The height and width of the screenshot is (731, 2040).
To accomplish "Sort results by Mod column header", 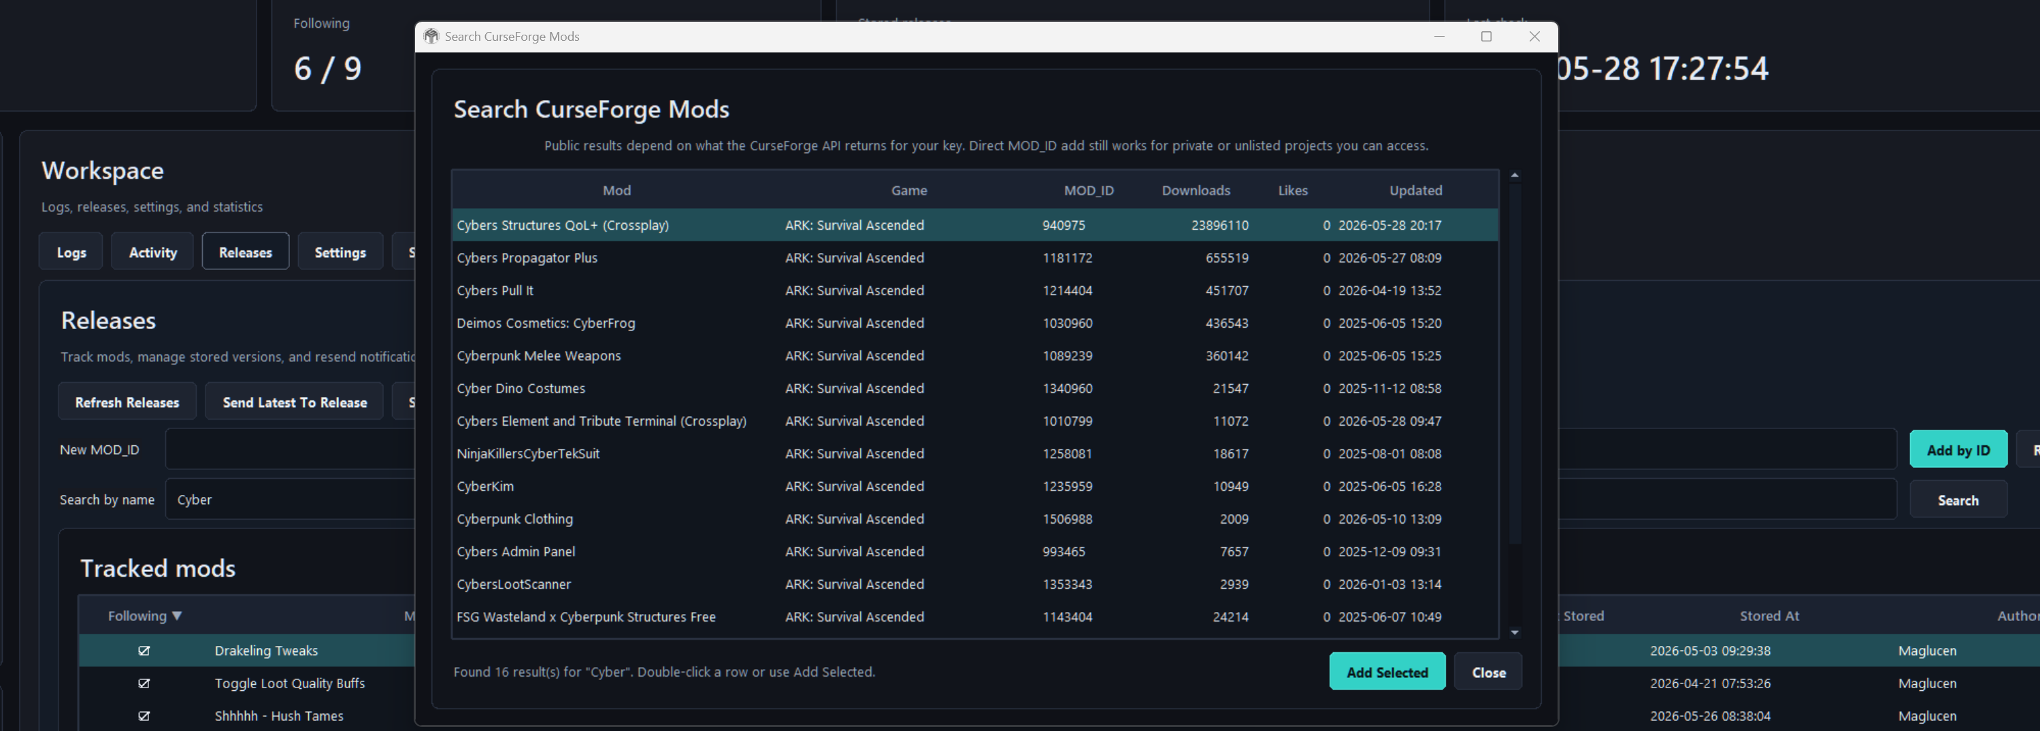I will [617, 190].
